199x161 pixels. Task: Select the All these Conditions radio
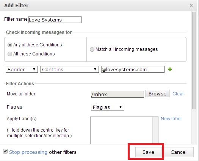(x=10, y=54)
